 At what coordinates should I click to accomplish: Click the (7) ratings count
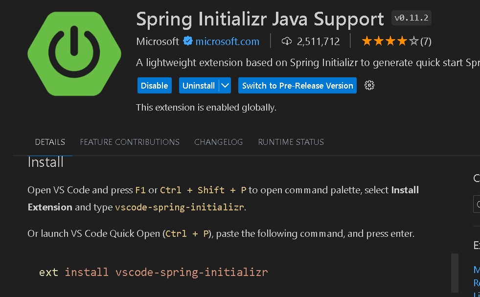pyautogui.click(x=426, y=41)
